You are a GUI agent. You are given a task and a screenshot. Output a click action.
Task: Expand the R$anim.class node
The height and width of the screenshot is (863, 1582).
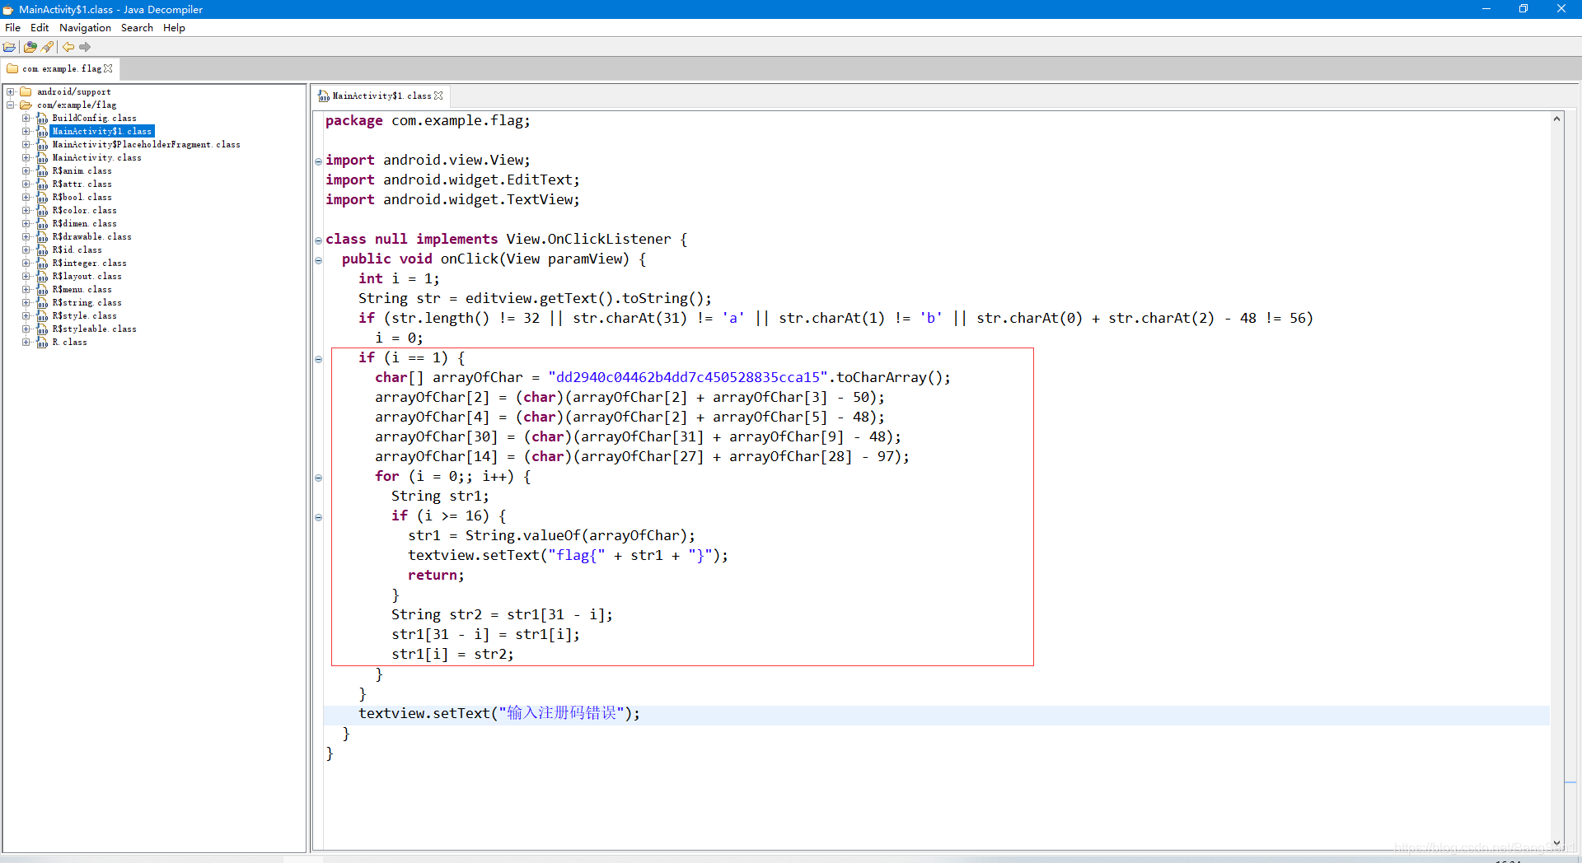[26, 170]
